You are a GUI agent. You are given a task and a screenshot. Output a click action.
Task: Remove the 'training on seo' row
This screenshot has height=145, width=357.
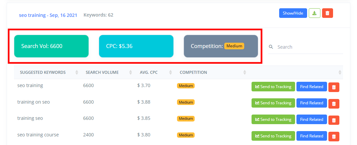(x=334, y=104)
